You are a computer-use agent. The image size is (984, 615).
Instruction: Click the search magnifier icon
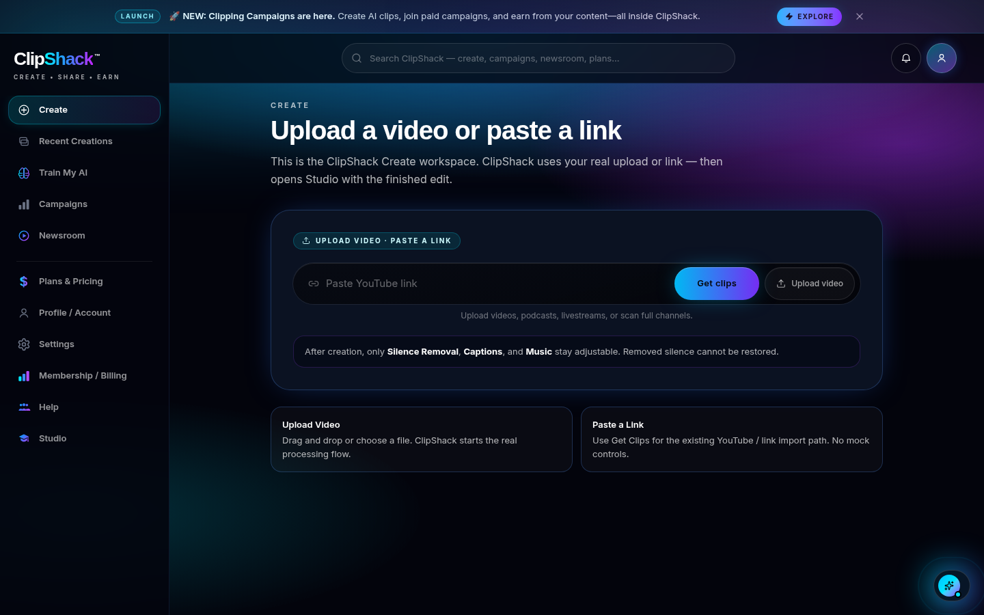point(357,58)
